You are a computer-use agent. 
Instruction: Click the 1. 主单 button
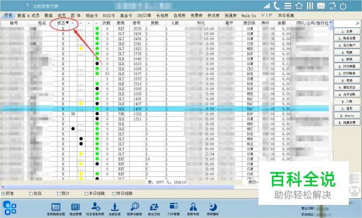[347, 31]
